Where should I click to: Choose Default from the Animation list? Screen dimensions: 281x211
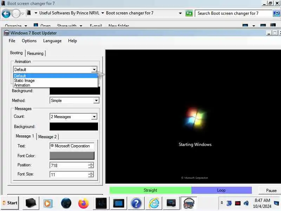click(55, 76)
